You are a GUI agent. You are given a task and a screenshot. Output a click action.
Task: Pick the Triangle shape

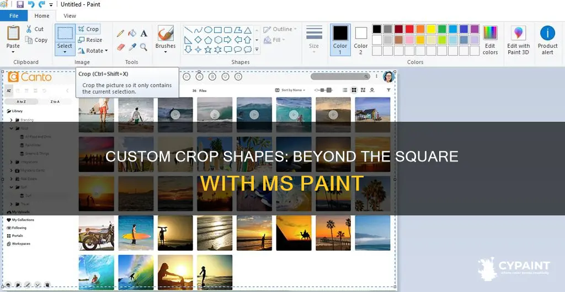tap(248, 30)
